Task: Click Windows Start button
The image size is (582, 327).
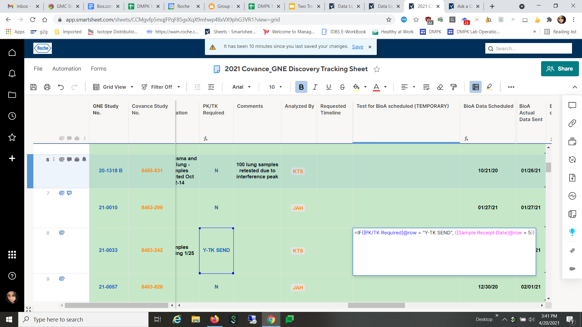Action: pyautogui.click(x=9, y=319)
